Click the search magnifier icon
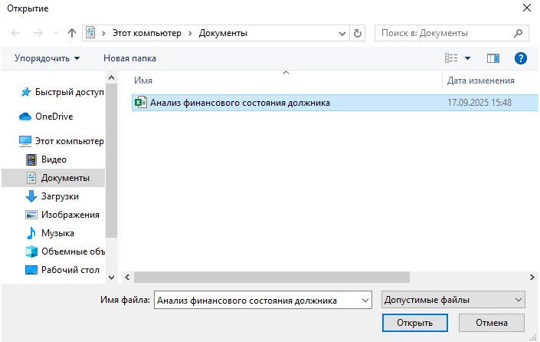 coord(519,34)
